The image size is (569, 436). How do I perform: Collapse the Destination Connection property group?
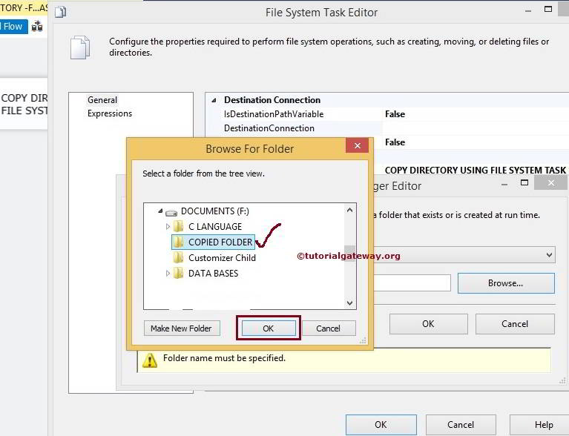tap(214, 100)
